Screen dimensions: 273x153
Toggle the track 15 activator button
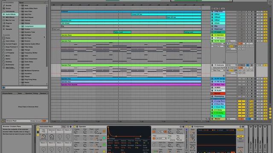click(241, 65)
